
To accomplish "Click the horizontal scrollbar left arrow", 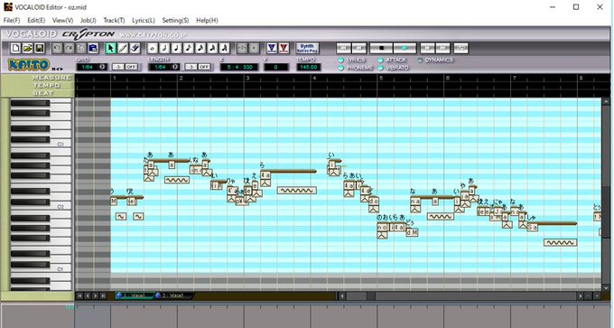I will click(x=342, y=295).
